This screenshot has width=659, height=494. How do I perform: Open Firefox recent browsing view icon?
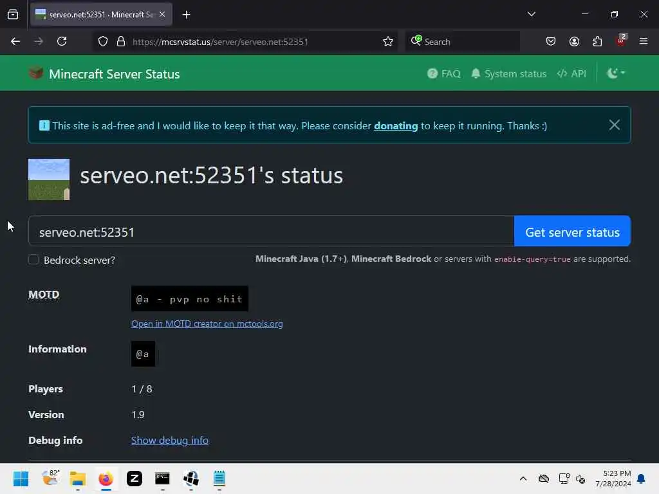coord(13,15)
